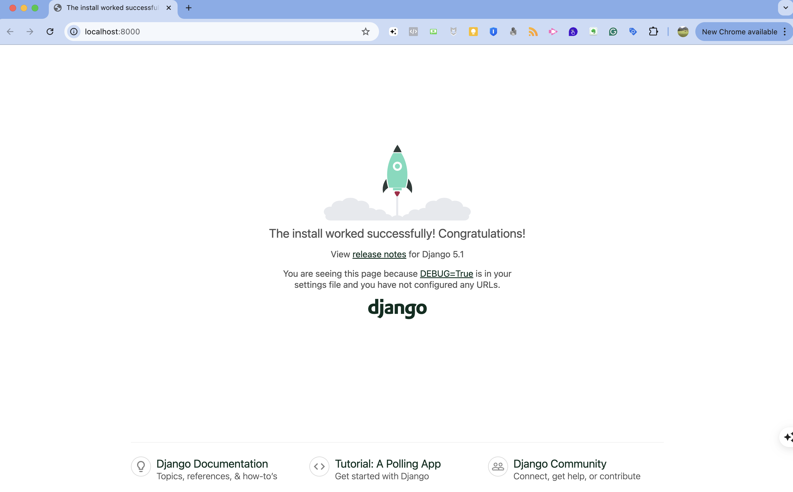Open the green monitor N extension
This screenshot has height=492, width=793.
[433, 32]
